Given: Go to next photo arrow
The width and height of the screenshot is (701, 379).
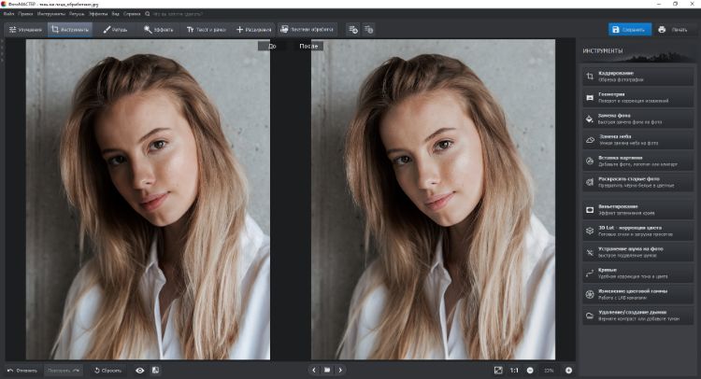Looking at the screenshot, I should click(x=340, y=370).
